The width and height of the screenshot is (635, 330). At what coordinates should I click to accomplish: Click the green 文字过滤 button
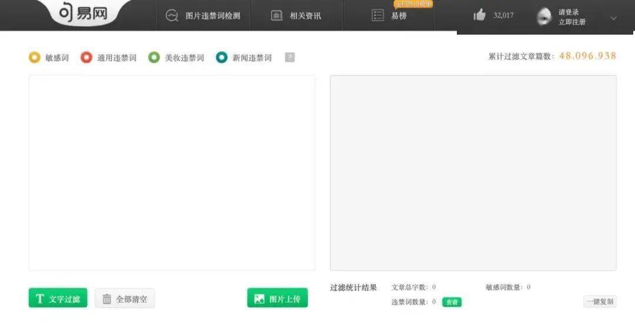[x=58, y=298]
